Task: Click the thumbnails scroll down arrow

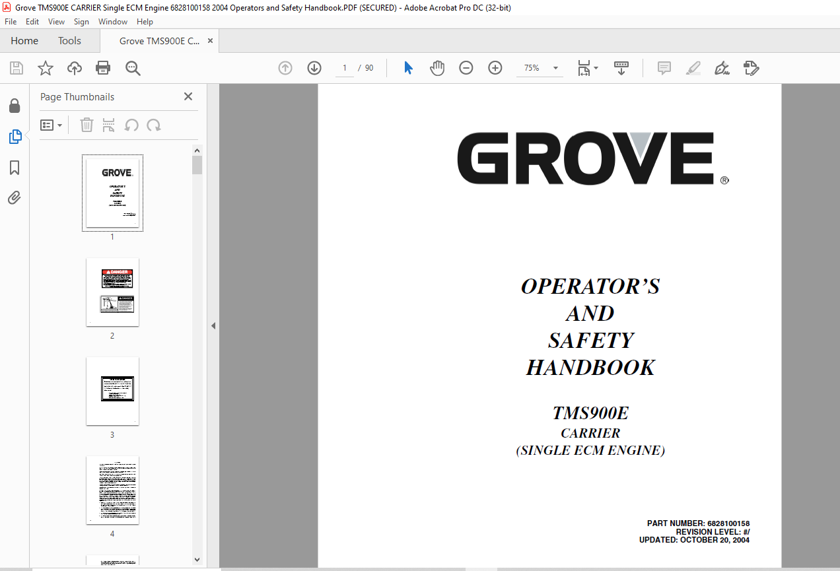Action: [x=197, y=559]
